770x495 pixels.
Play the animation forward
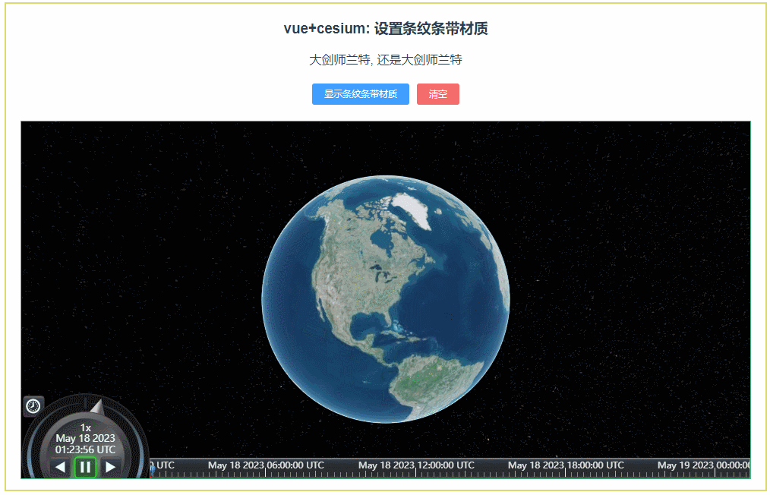click(x=111, y=467)
